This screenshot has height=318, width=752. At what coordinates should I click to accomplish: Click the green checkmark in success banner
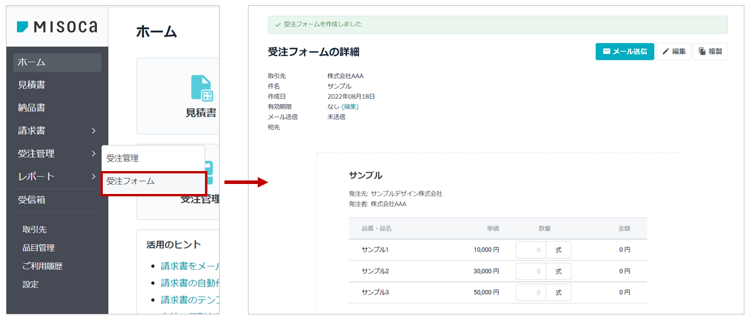coord(278,25)
